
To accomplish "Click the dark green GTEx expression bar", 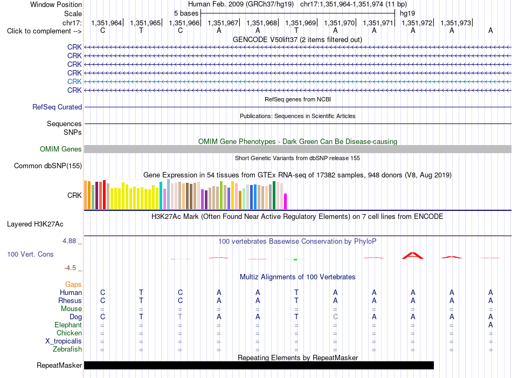I will (274, 195).
